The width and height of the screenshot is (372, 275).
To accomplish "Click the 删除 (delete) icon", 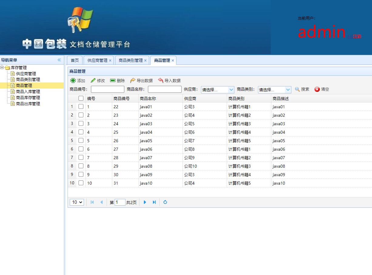I will tap(112, 80).
